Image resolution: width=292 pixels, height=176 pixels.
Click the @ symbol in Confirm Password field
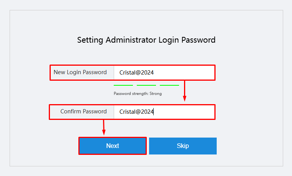coord(138,112)
